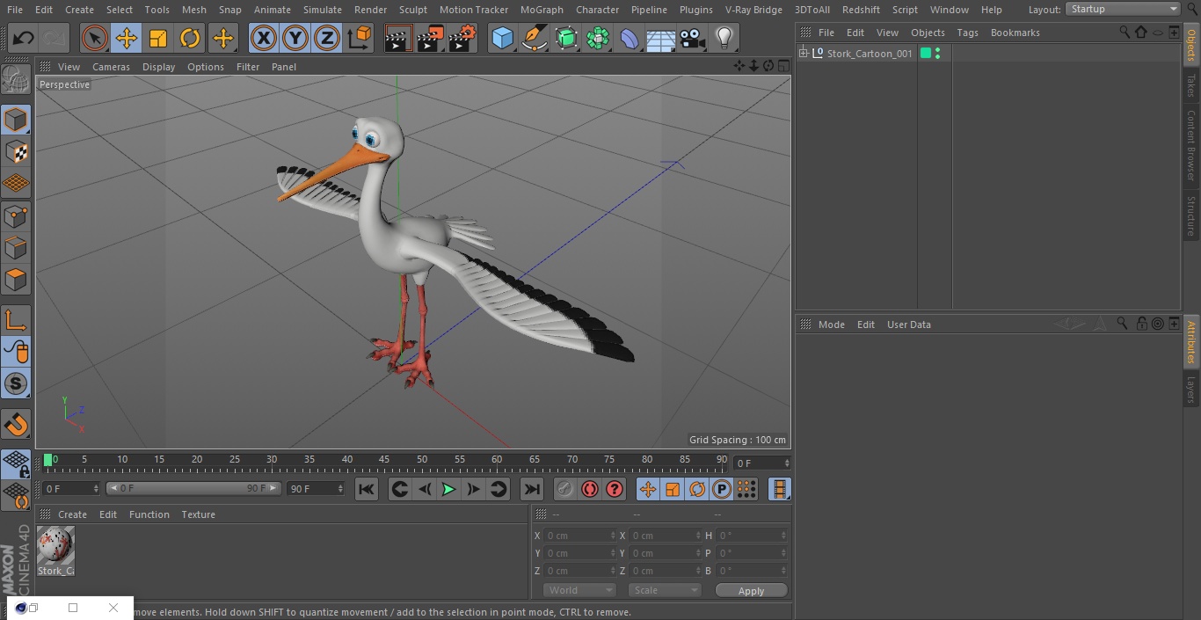Viewport: 1201px width, 620px height.
Task: Add a Light object
Action: click(x=724, y=39)
